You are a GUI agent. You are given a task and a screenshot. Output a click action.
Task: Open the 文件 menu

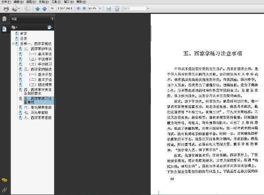pos(6,2)
